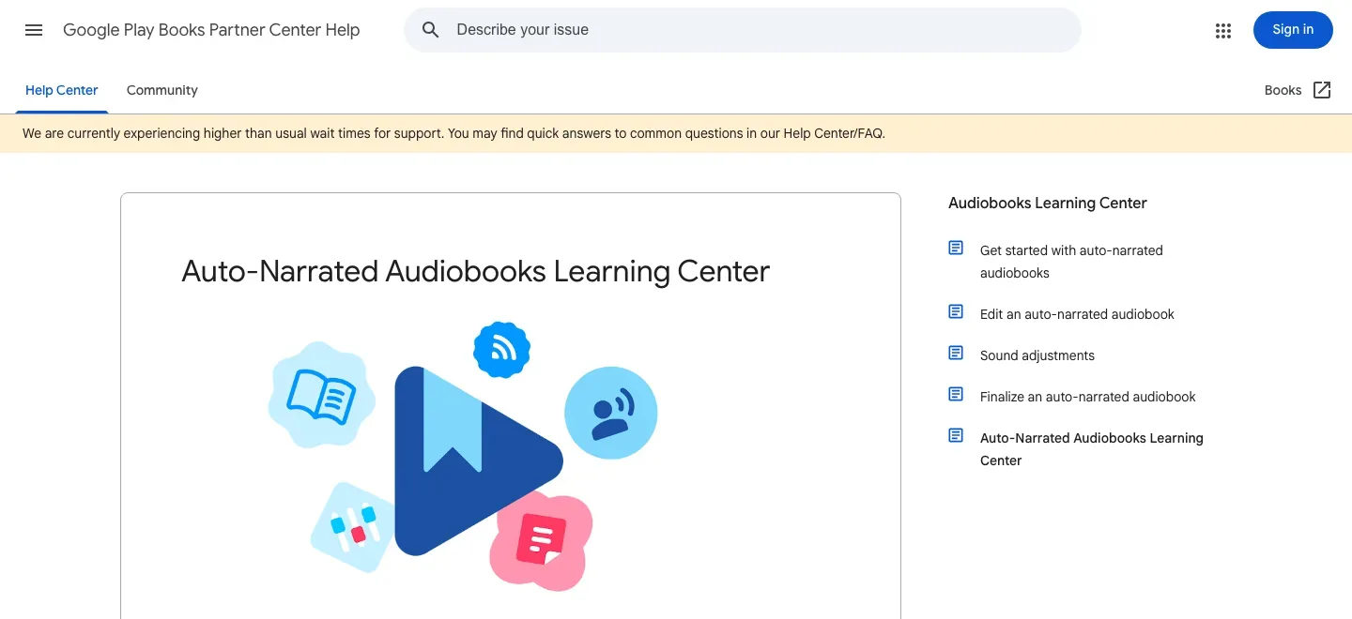The width and height of the screenshot is (1352, 619).
Task: Switch to the Community tab
Action: [162, 90]
